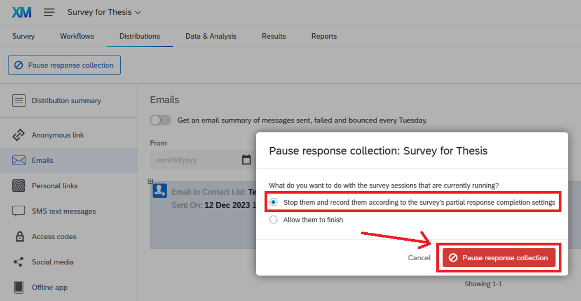Click the Emails envelope icon

(19, 160)
